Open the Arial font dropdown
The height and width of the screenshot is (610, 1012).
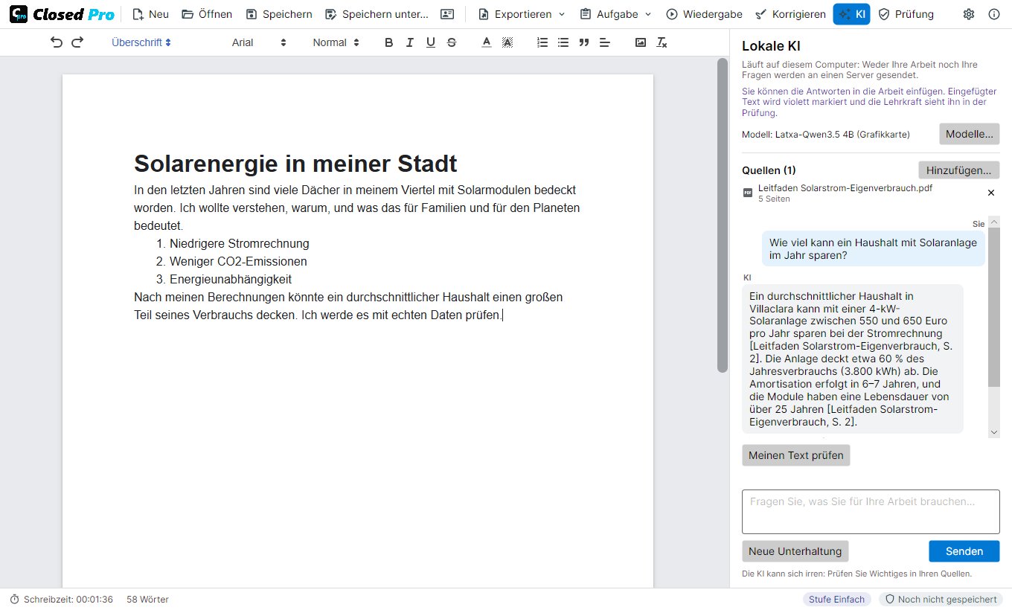[259, 42]
